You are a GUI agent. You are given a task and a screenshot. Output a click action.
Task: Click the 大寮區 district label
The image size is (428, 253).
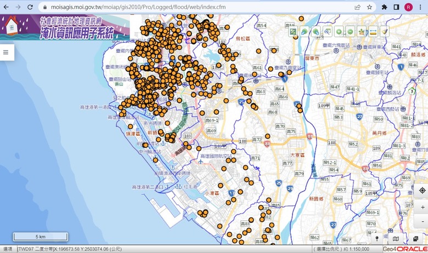(x=297, y=154)
